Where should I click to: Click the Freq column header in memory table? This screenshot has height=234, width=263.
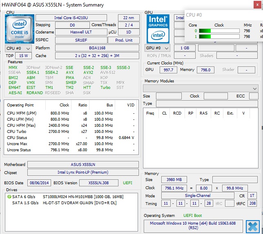(150, 113)
